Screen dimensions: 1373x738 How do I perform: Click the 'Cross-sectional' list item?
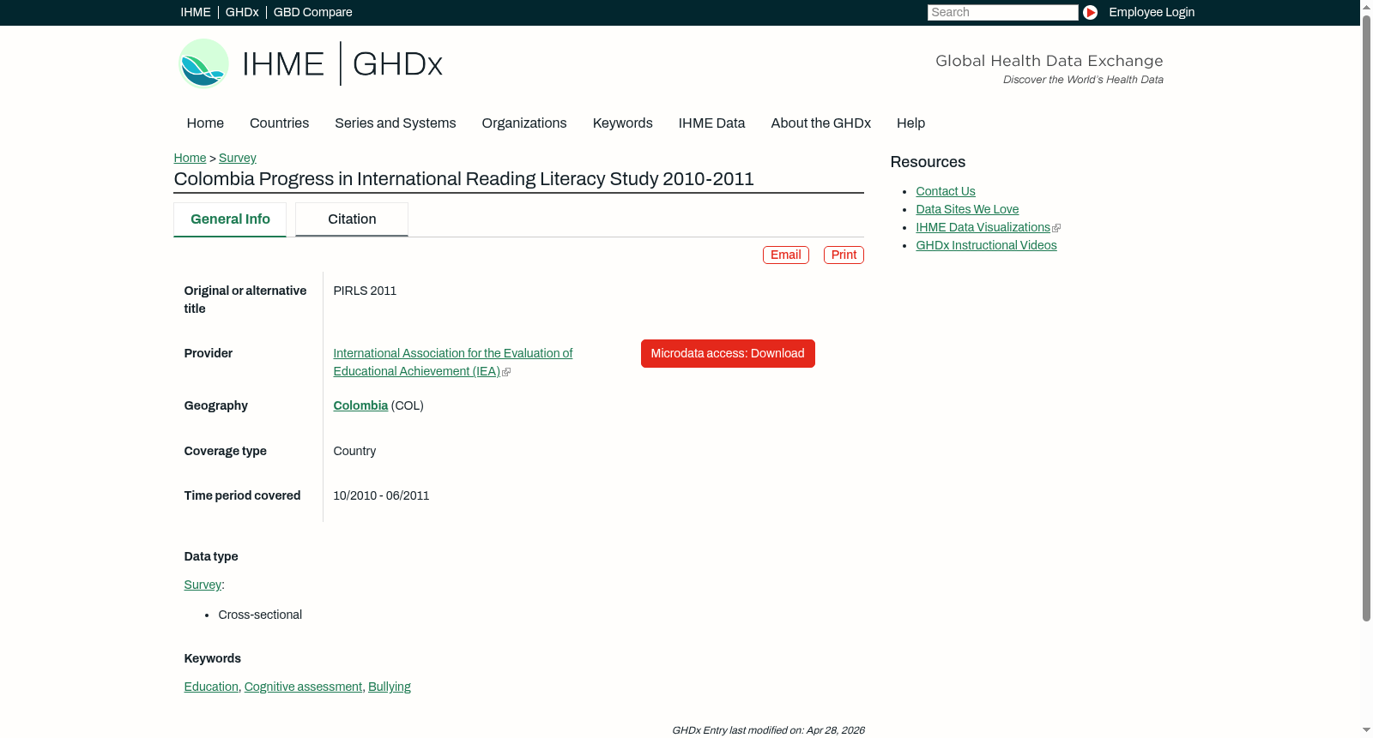coord(260,615)
